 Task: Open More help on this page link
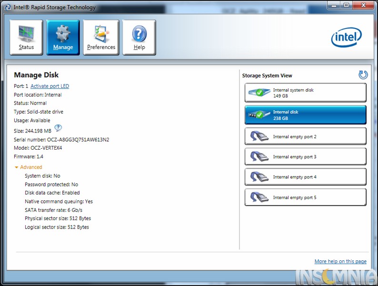pyautogui.click(x=340, y=261)
